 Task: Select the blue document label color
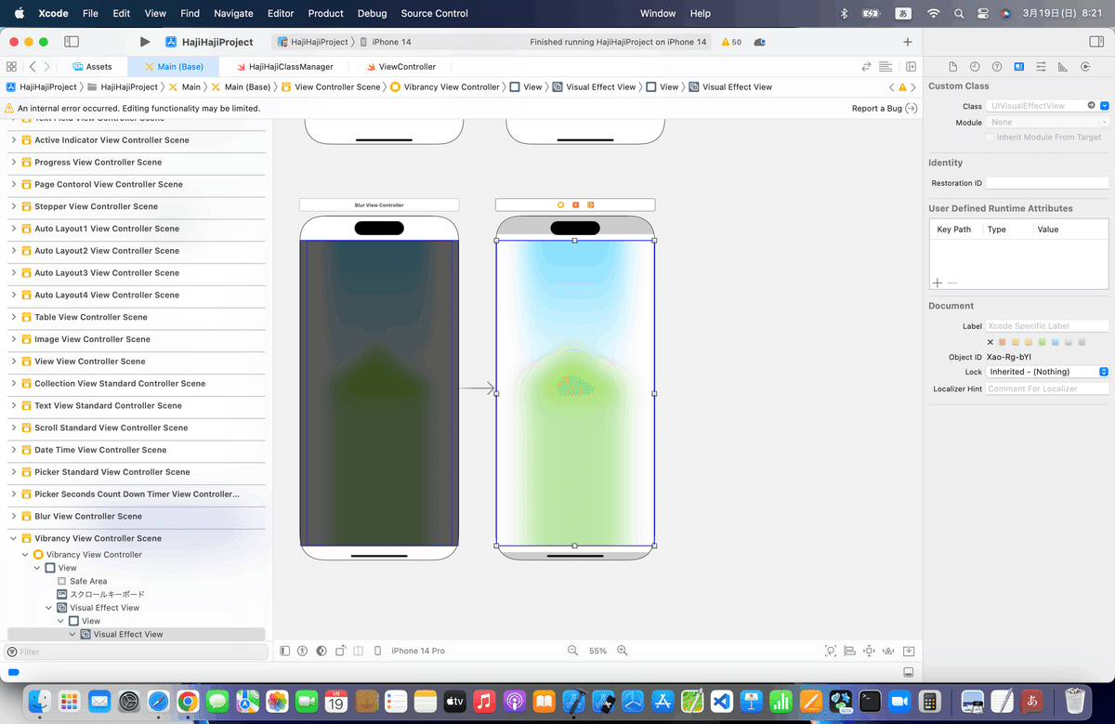[x=1056, y=342]
